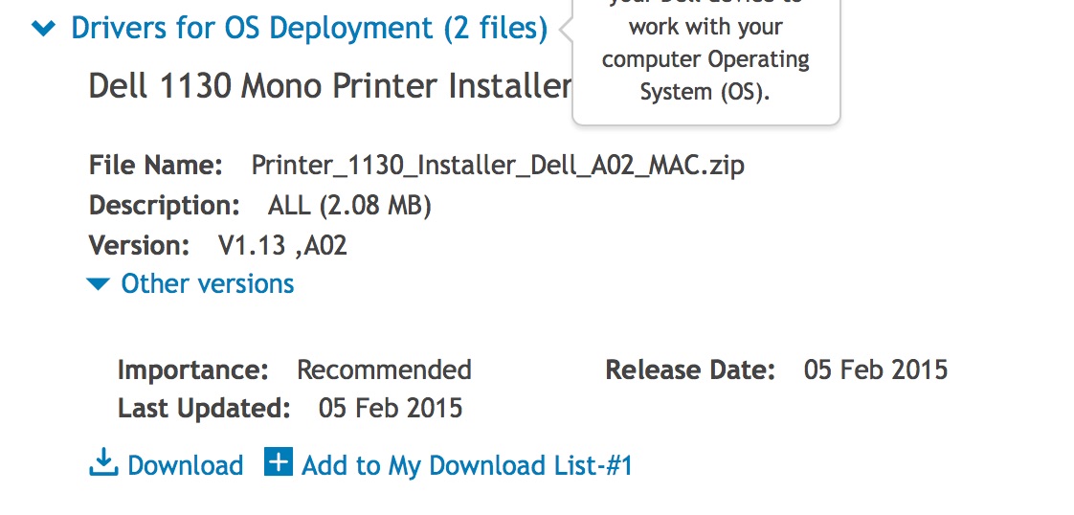Viewport: 1074px width, 515px height.
Task: Click the Importance: label
Action: click(192, 369)
